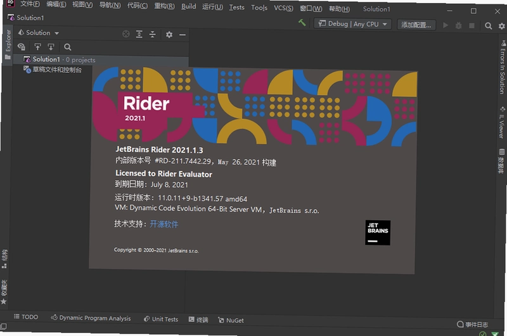Click the search icon in explorer toolbar

(67, 47)
